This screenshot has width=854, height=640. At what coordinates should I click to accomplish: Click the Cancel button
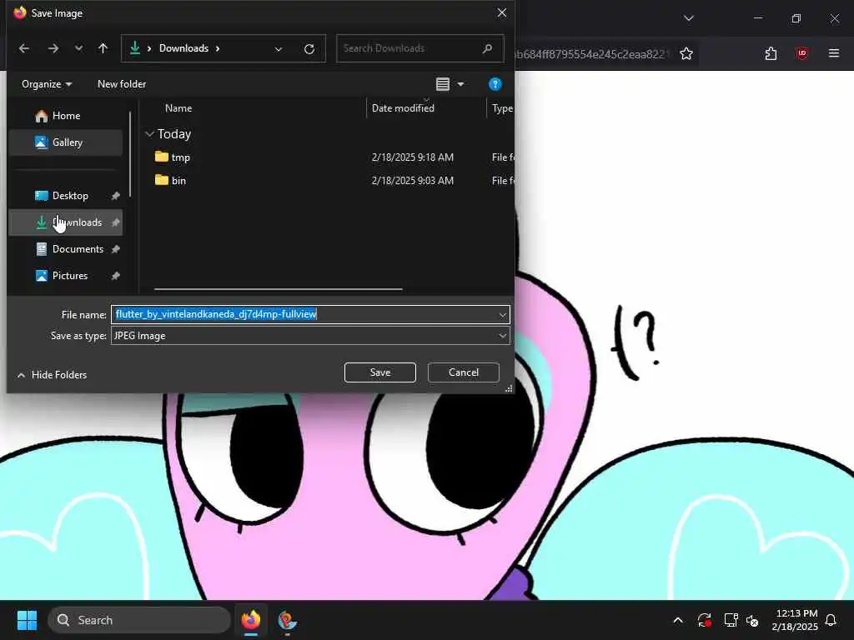pyautogui.click(x=464, y=372)
